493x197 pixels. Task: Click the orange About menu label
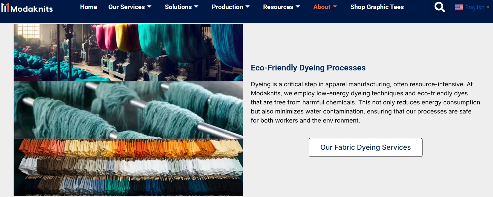[322, 7]
